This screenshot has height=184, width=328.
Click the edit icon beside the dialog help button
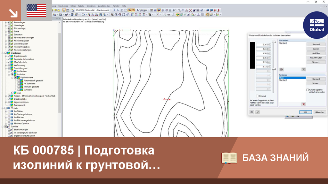click(x=258, y=112)
